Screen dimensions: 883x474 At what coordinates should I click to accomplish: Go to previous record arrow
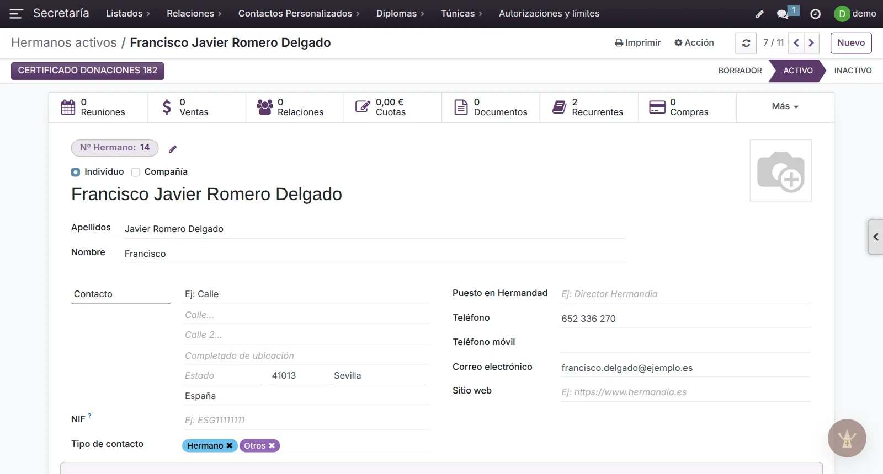[796, 43]
